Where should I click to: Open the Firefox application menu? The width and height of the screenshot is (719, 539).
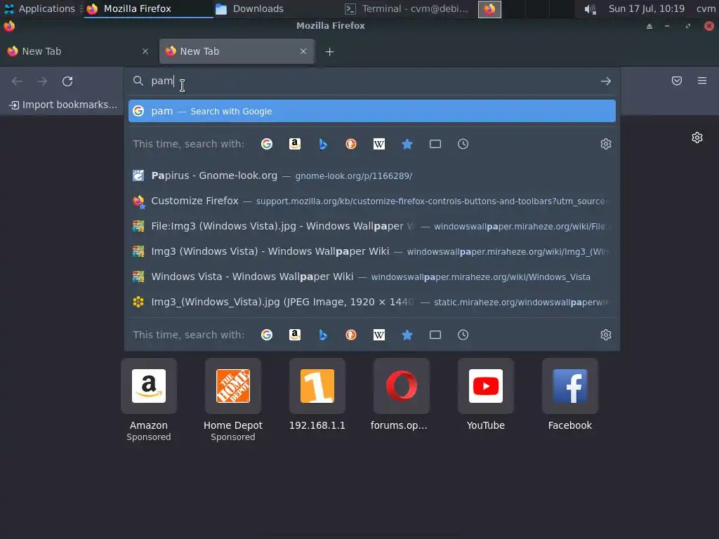click(x=702, y=81)
